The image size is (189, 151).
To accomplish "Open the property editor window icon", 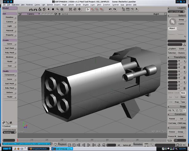I will click(x=128, y=9).
